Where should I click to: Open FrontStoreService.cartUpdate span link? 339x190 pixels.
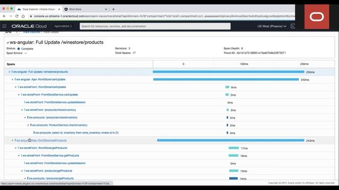pyautogui.click(x=50, y=95)
